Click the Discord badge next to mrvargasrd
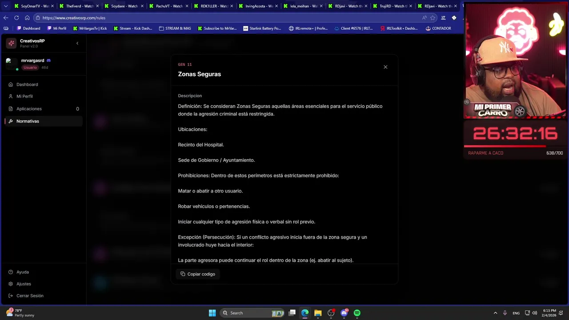Screen dimensions: 569x320 tap(48, 60)
